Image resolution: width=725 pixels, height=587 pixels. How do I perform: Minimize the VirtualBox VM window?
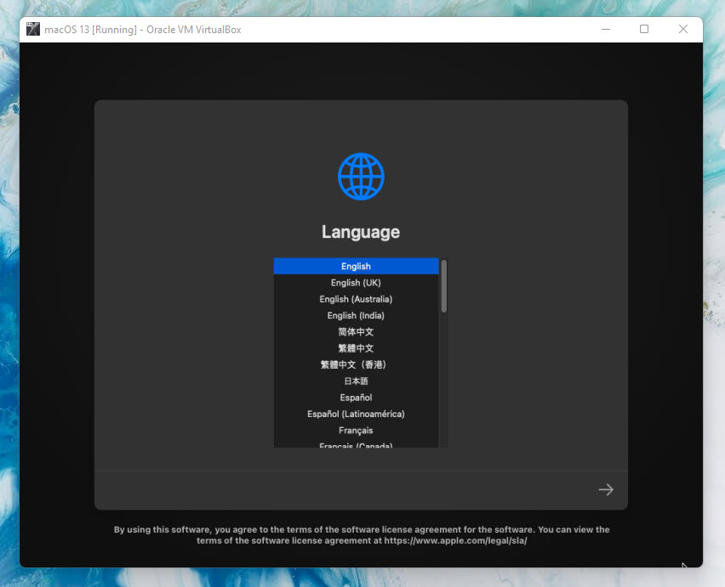pos(604,29)
